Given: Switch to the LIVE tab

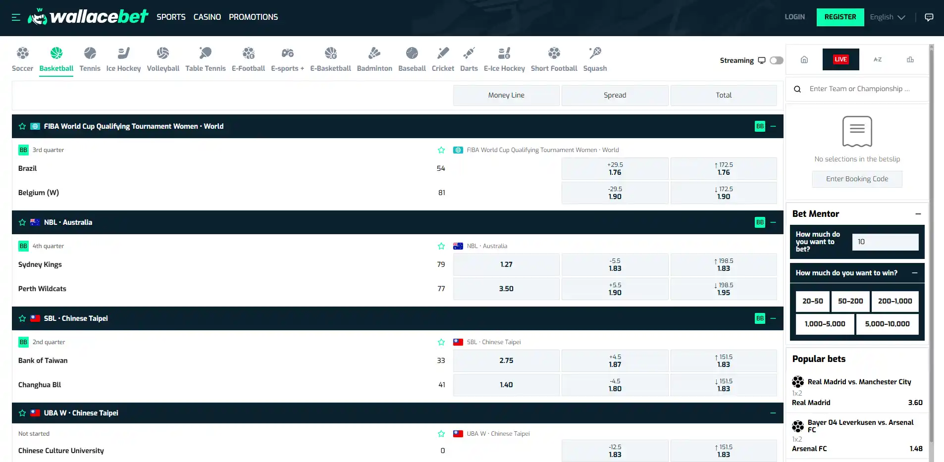Looking at the screenshot, I should 841,59.
